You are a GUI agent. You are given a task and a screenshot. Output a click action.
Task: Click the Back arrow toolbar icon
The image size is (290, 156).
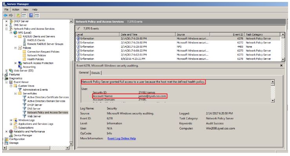[5, 15]
